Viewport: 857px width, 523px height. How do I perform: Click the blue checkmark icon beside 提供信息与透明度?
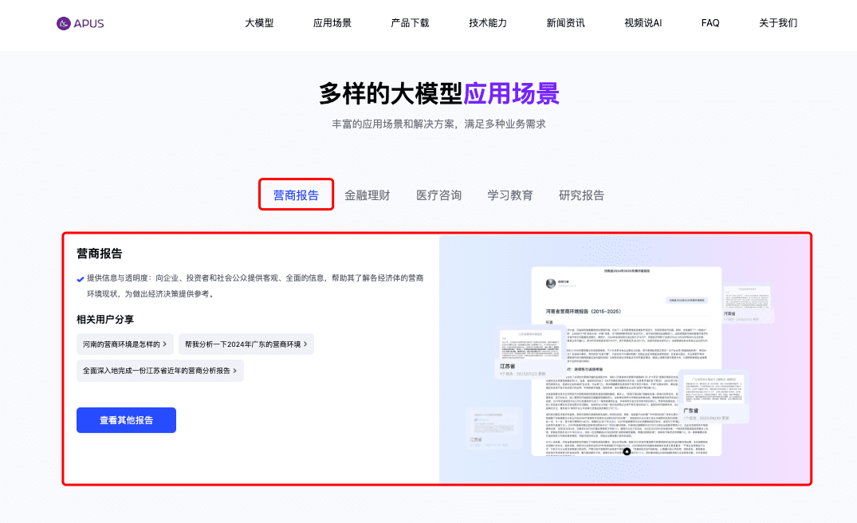[x=79, y=278]
